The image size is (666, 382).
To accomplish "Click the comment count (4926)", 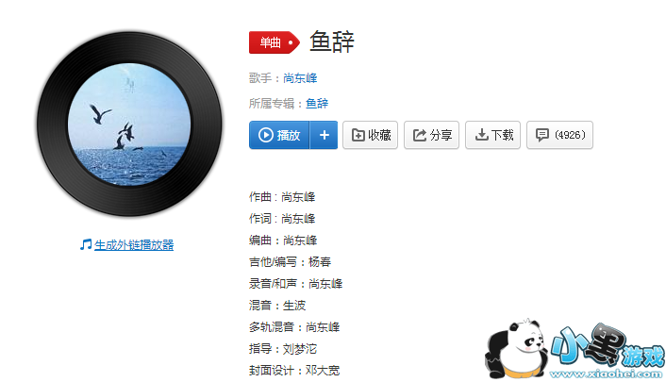I will (x=570, y=135).
